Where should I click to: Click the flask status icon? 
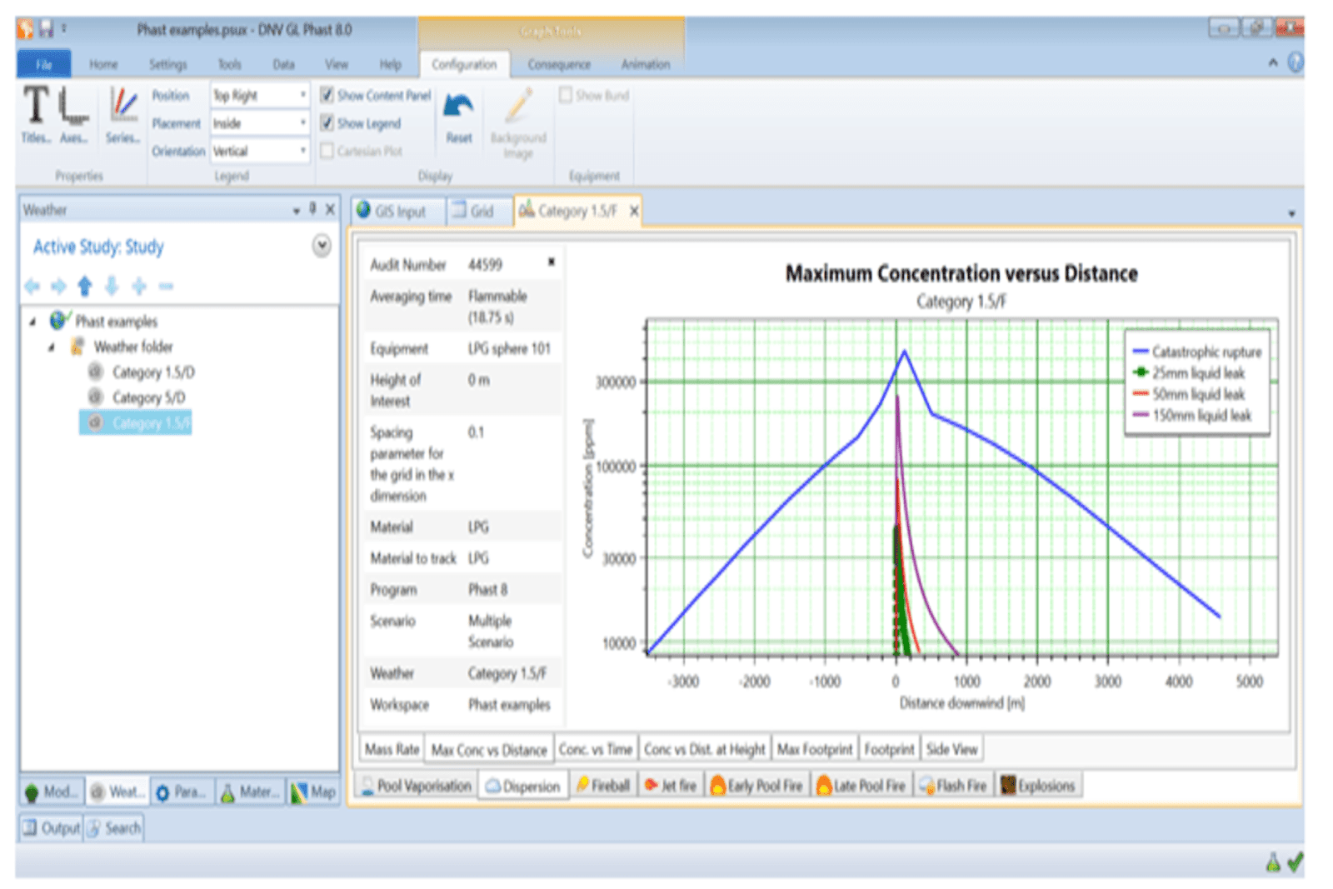(x=1273, y=863)
